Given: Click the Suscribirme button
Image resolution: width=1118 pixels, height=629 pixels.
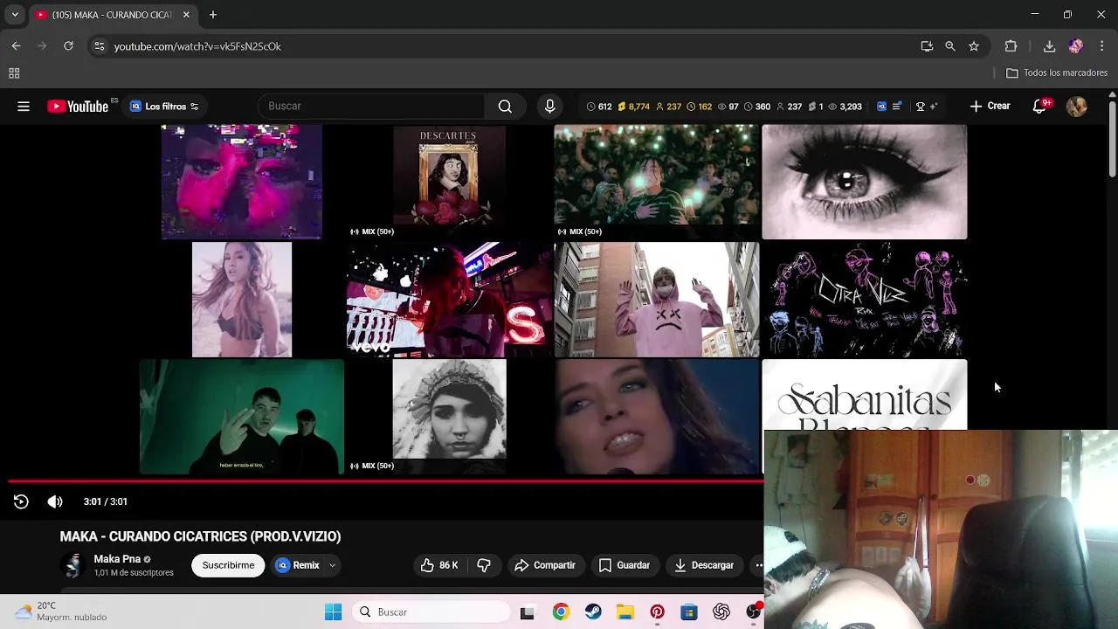Looking at the screenshot, I should 228,565.
